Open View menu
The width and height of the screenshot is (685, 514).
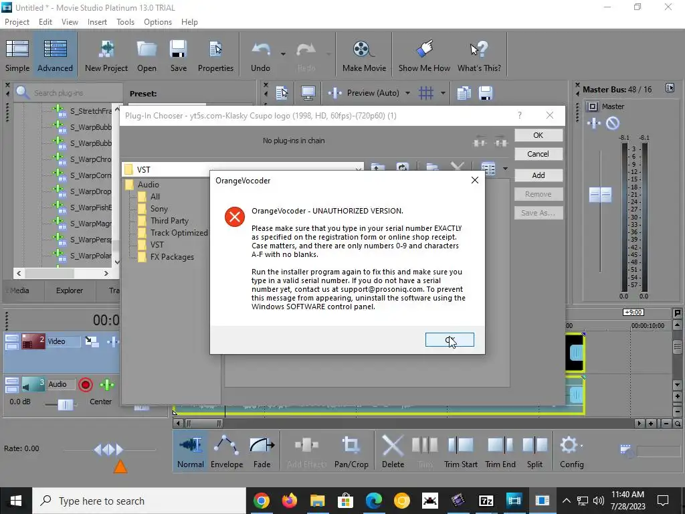pos(70,22)
